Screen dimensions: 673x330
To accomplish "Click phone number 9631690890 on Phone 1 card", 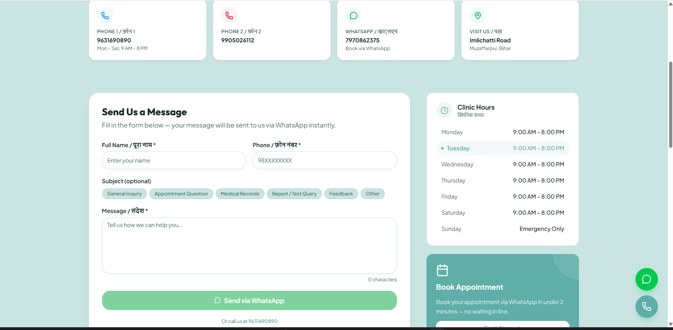I will (x=114, y=40).
